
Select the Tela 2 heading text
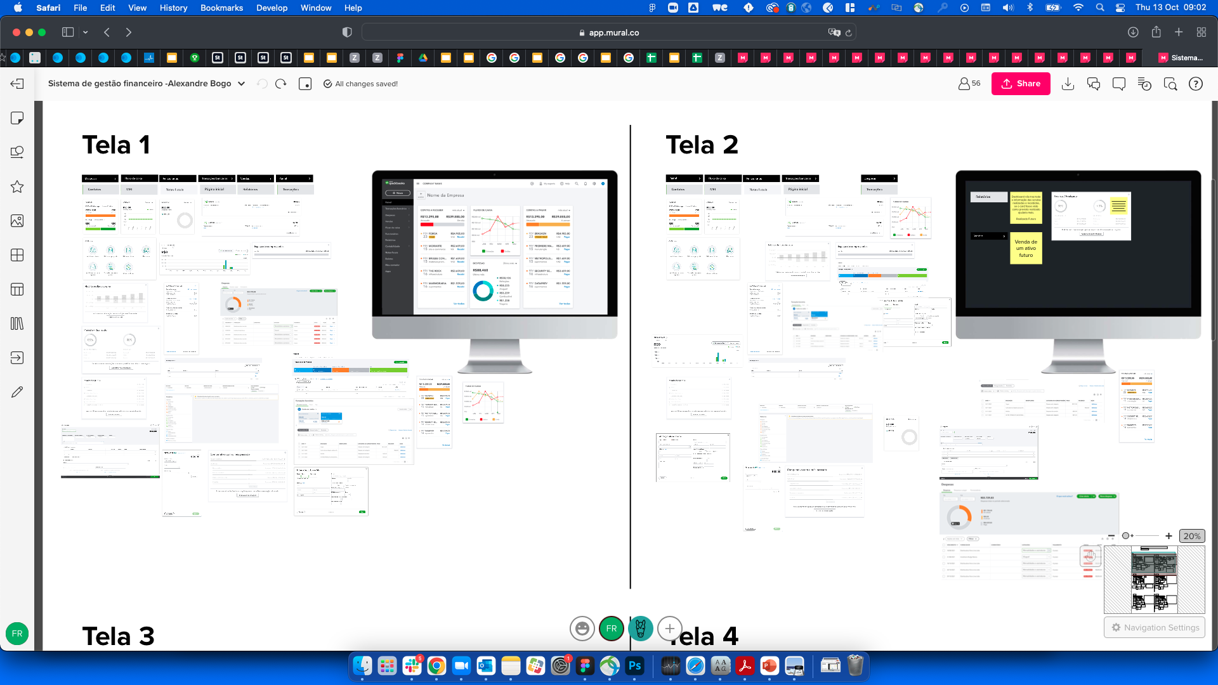click(702, 145)
